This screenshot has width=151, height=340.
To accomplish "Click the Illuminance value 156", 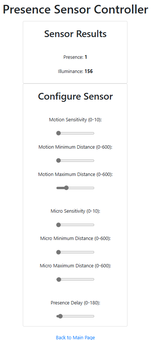I will point(89,72).
